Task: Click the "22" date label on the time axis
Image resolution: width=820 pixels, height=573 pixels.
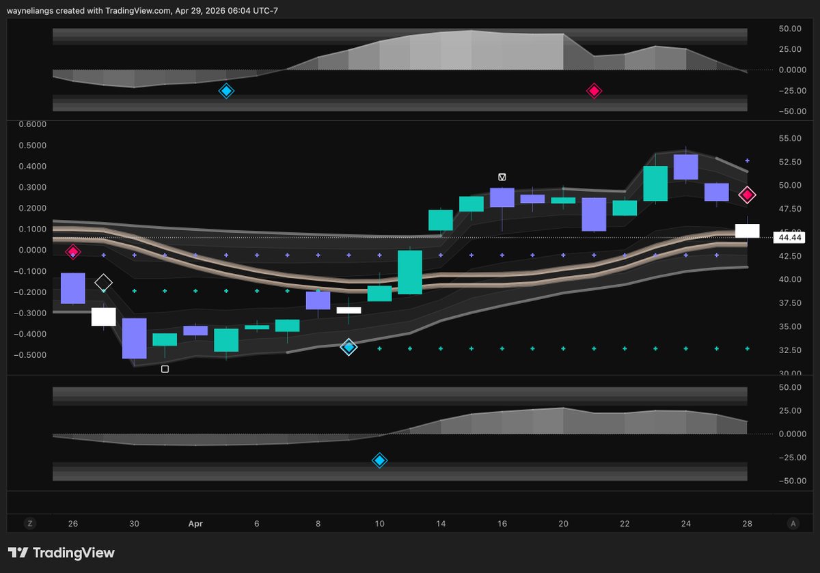Action: [x=625, y=524]
